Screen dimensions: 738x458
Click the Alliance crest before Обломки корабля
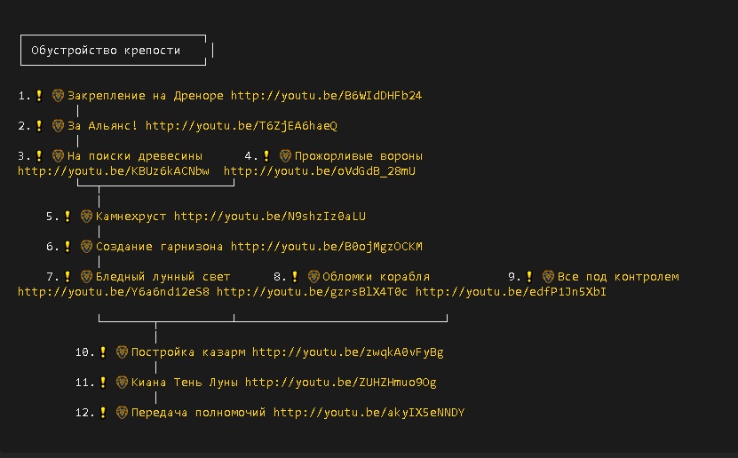point(313,276)
